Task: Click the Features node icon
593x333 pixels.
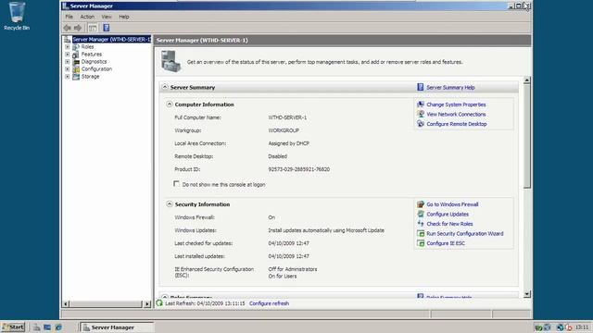Action: coord(76,55)
